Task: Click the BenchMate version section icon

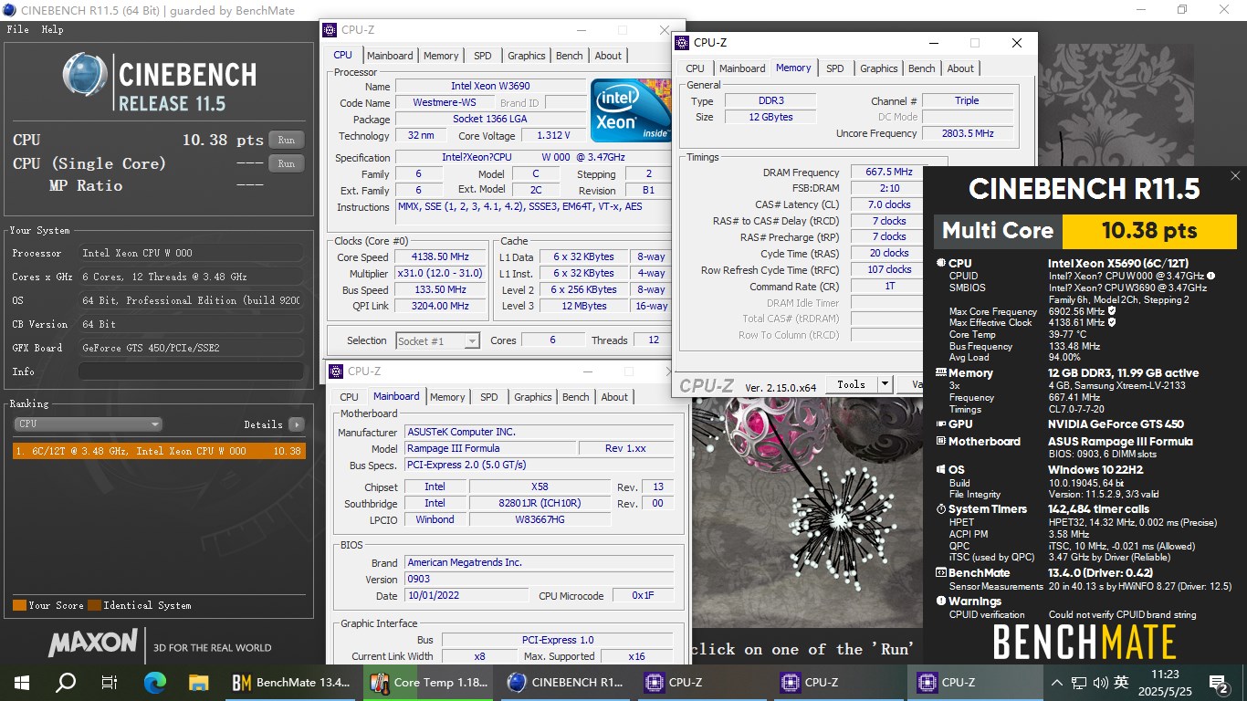Action: 941,573
